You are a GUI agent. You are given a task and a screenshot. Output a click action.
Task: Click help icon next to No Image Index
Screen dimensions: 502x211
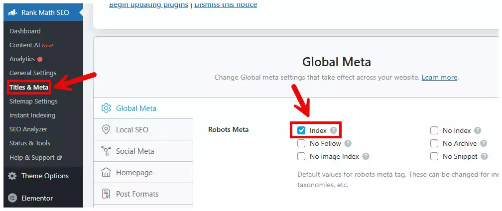click(366, 157)
